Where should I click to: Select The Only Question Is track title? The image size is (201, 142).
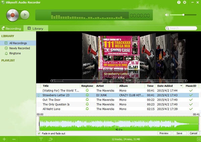56,104
